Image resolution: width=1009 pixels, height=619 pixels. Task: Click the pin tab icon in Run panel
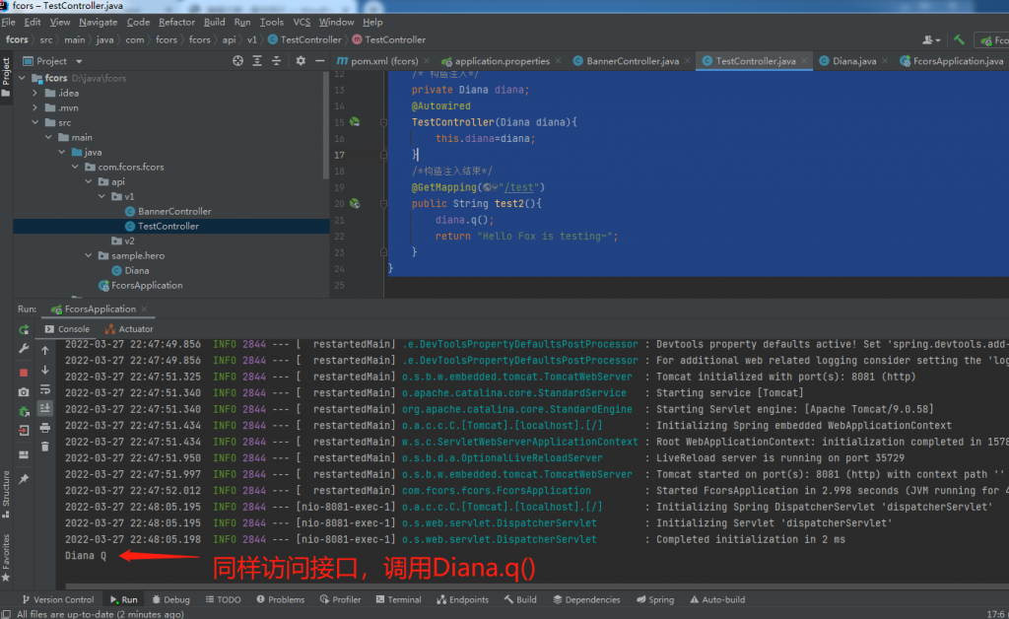coord(24,479)
